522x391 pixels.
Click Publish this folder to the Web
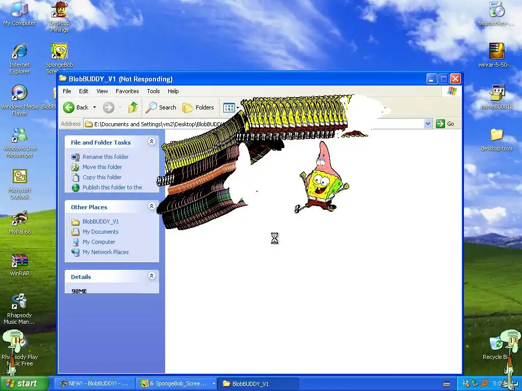112,188
